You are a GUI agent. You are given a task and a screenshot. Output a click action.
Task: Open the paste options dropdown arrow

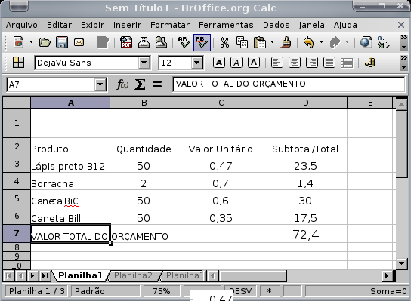272,42
